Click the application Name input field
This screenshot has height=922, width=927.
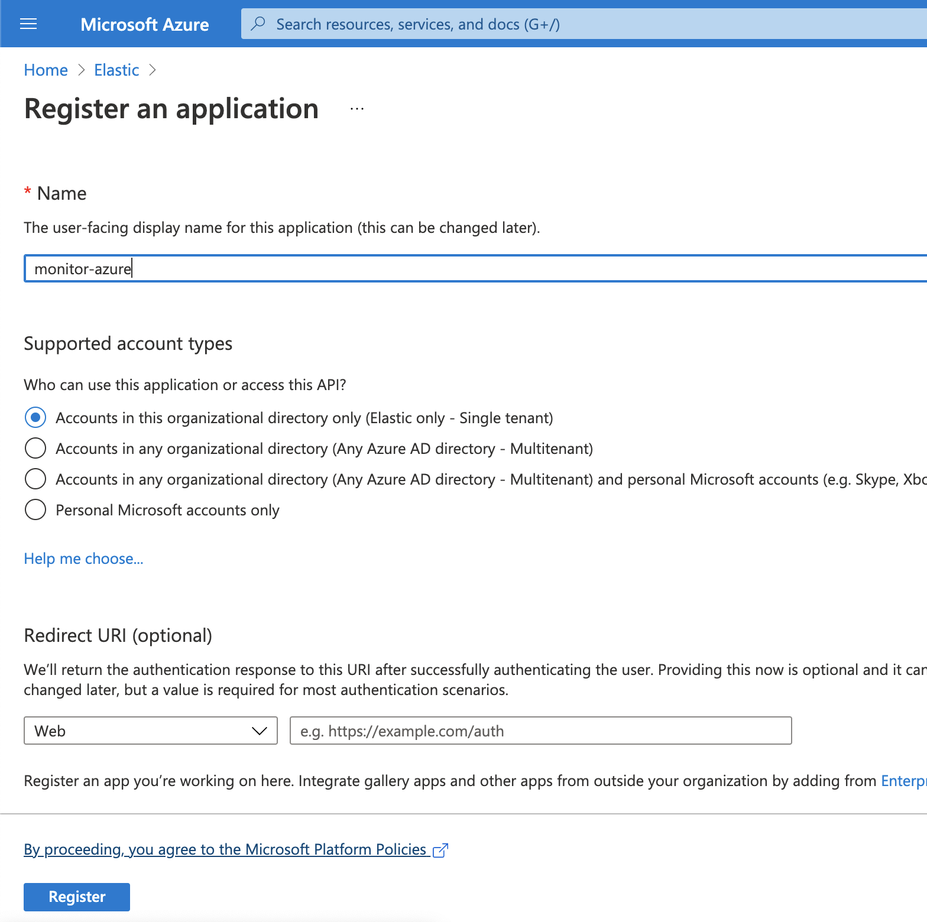[473, 269]
